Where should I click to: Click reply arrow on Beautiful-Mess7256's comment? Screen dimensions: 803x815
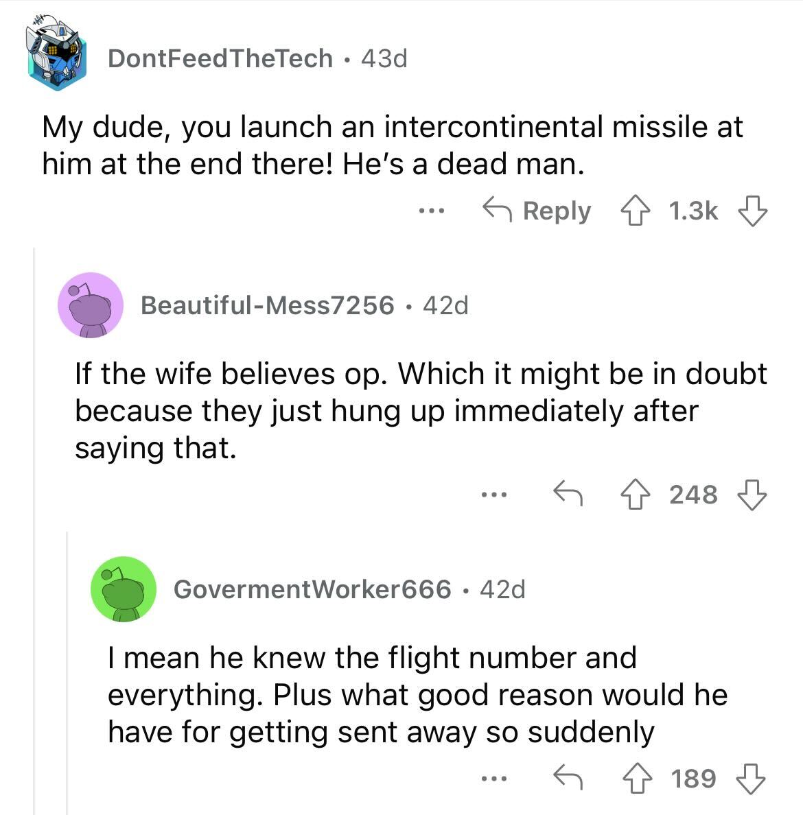pyautogui.click(x=568, y=493)
